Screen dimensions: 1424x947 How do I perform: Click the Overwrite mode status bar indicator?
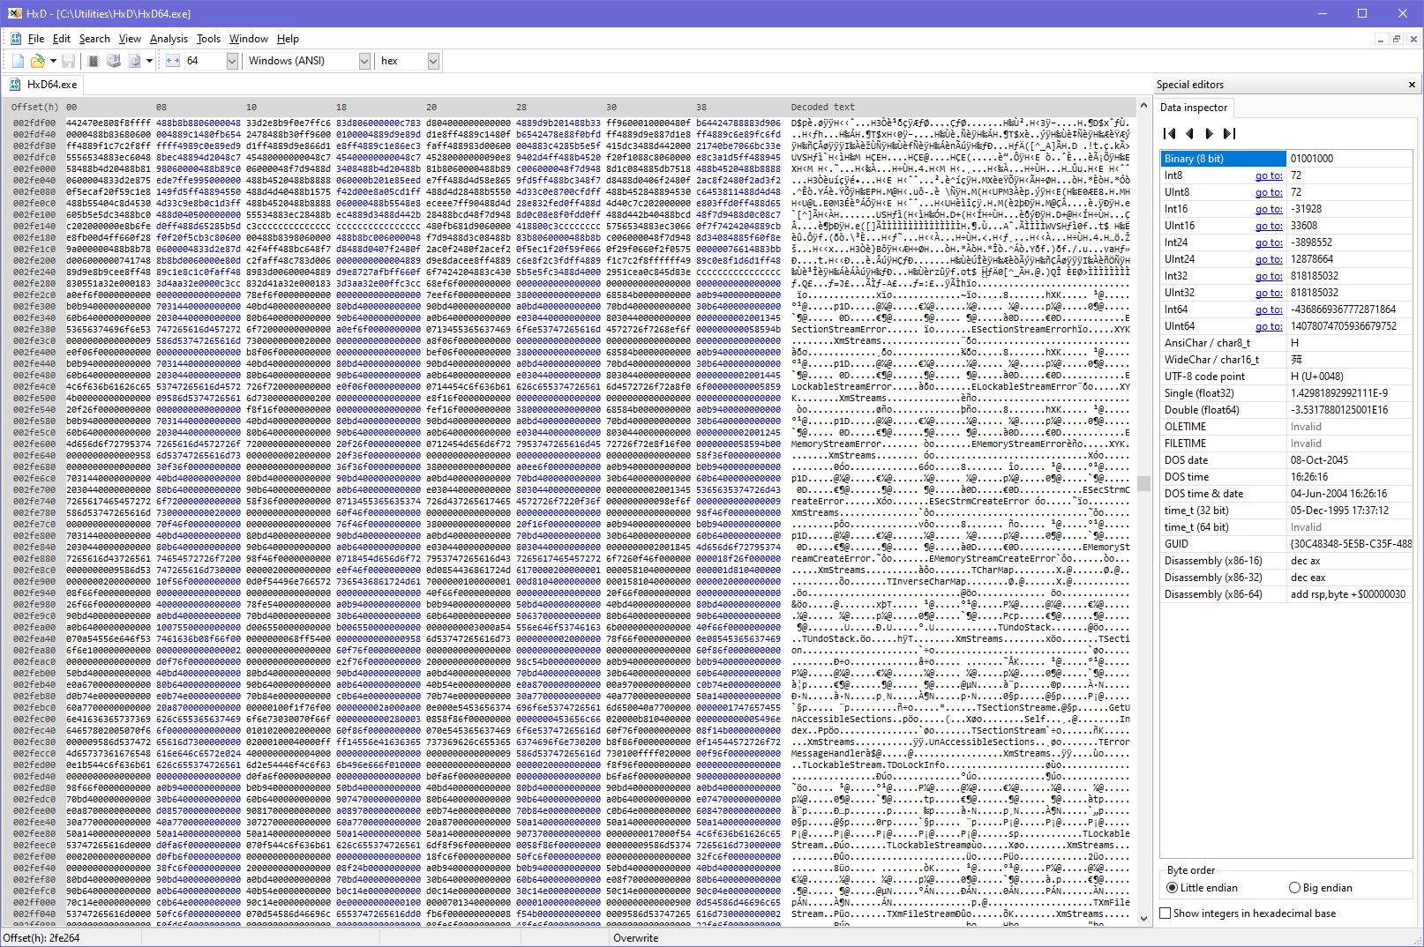point(635,938)
